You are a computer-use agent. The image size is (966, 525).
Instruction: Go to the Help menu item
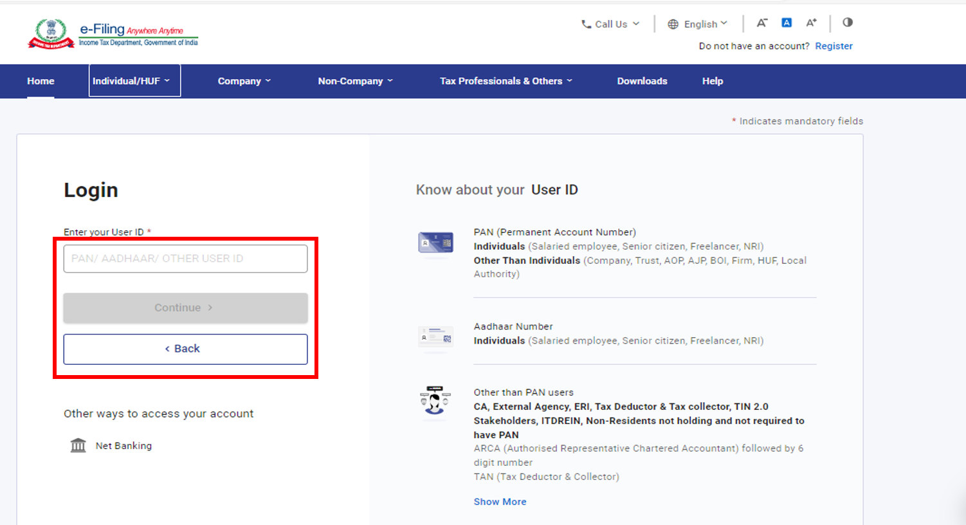click(712, 81)
